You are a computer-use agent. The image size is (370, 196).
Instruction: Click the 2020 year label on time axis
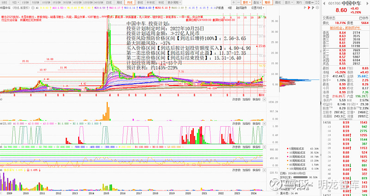click(x=188, y=193)
